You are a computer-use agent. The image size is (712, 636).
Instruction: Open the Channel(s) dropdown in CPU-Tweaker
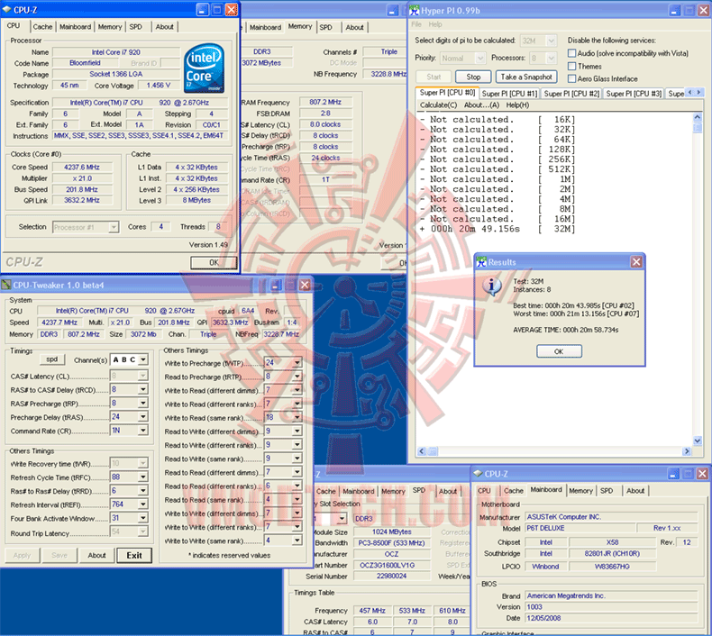pos(143,359)
